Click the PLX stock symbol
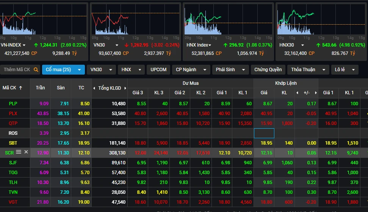Viewport: 368px width, 212px height. (13, 113)
